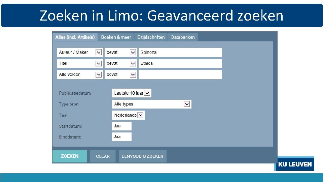Screen dimensions: 323x182
Task: Click the Einddatum: label
Action: 70,137
